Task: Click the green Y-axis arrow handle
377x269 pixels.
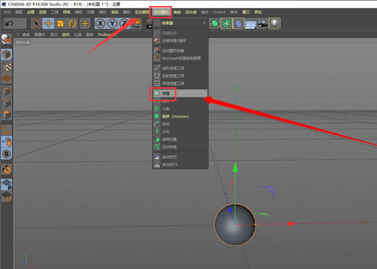Action: [x=235, y=168]
